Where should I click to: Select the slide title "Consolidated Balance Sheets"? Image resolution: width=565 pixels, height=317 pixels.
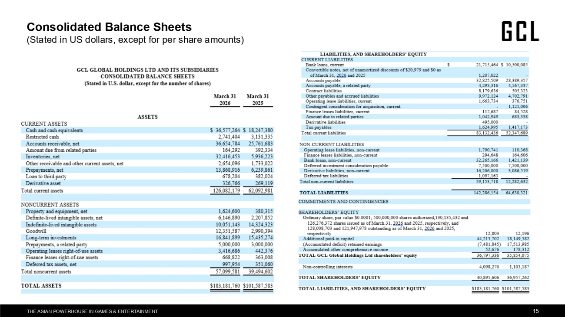pyautogui.click(x=109, y=27)
